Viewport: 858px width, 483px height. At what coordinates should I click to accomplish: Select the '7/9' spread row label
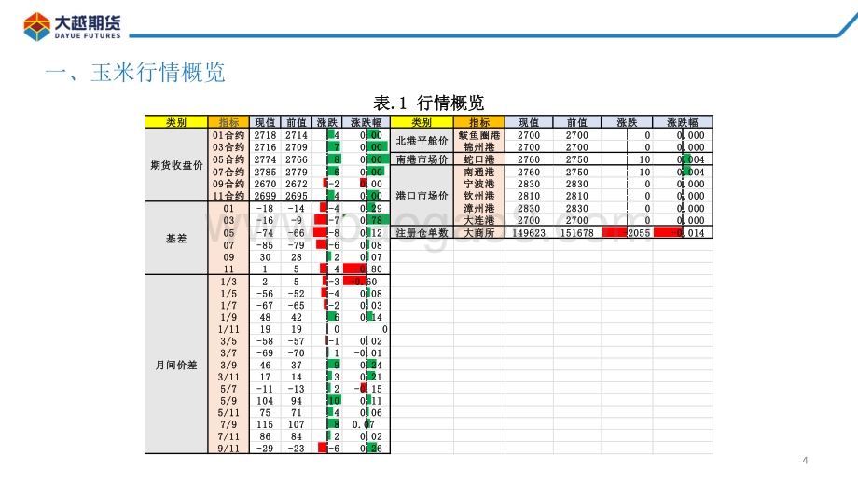[x=228, y=425]
